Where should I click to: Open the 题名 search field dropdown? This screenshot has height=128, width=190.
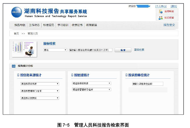[x=55, y=50]
